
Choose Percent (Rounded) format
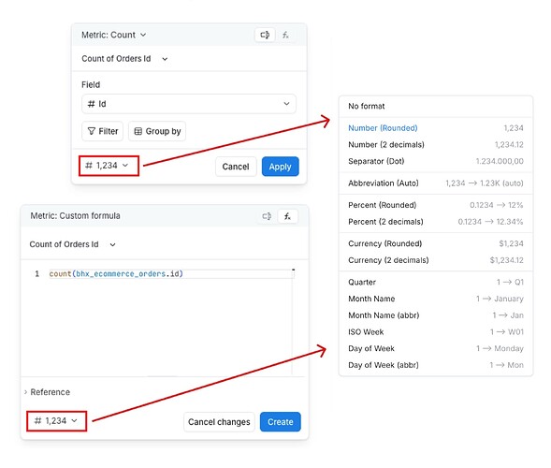(436, 205)
